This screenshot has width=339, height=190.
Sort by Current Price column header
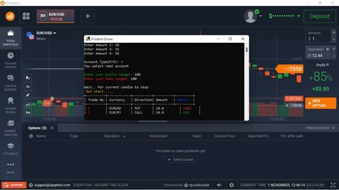[x=225, y=136]
